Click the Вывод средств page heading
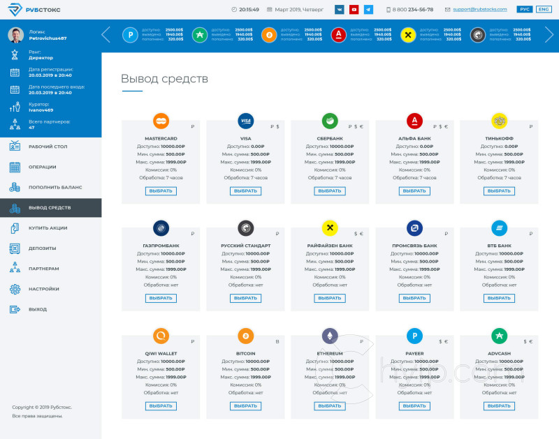559x439 pixels. point(164,78)
